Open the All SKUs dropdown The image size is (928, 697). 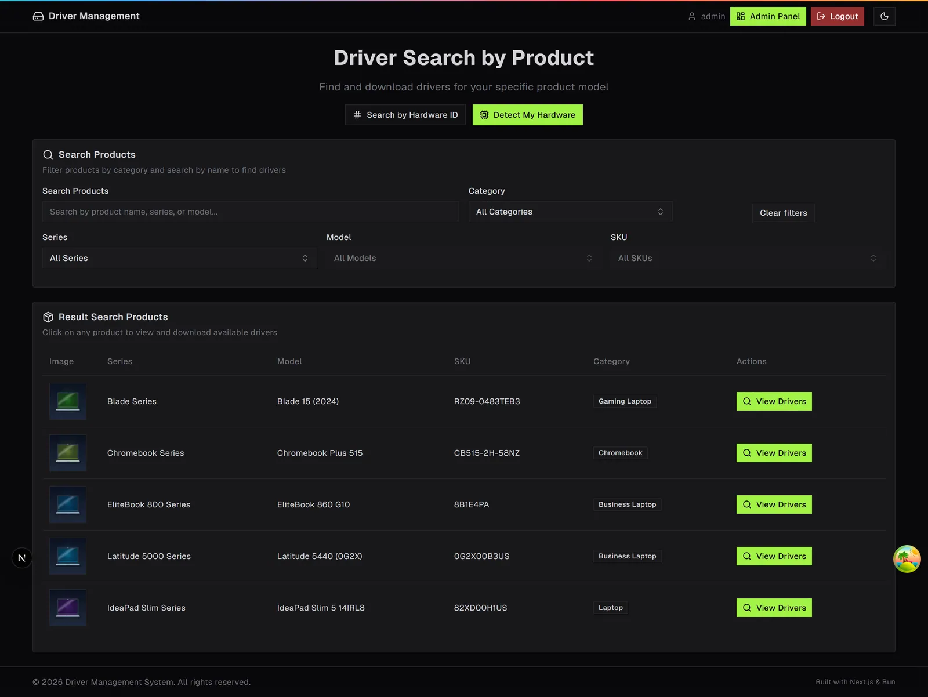coord(748,258)
